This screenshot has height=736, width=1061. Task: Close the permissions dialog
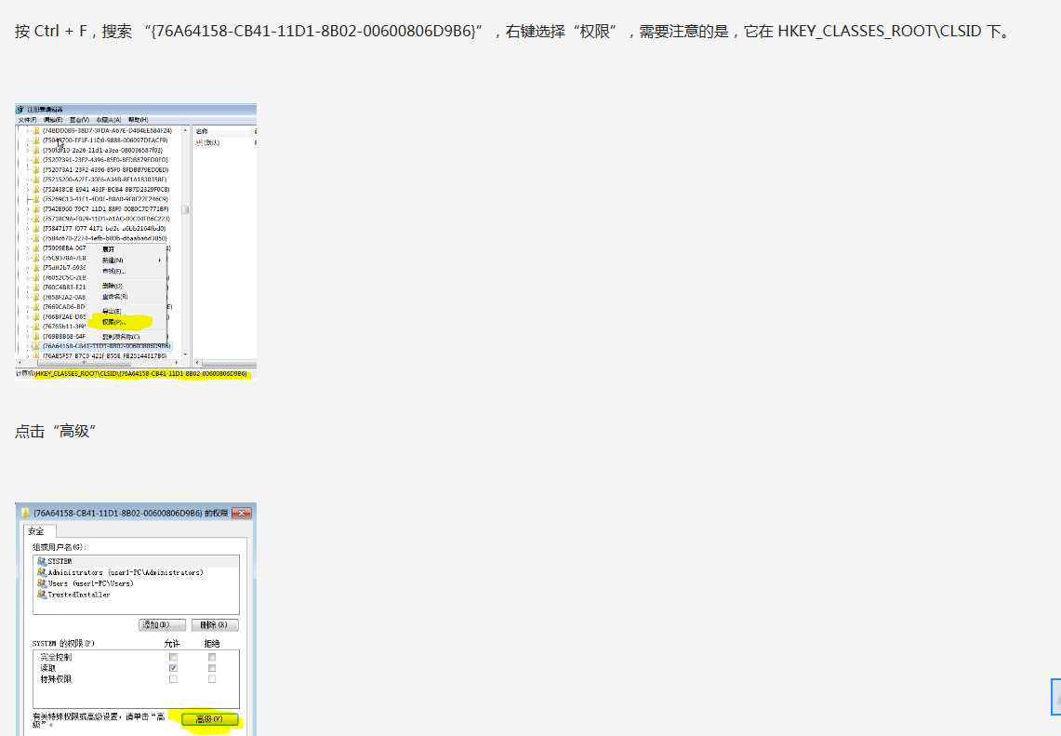click(x=242, y=514)
